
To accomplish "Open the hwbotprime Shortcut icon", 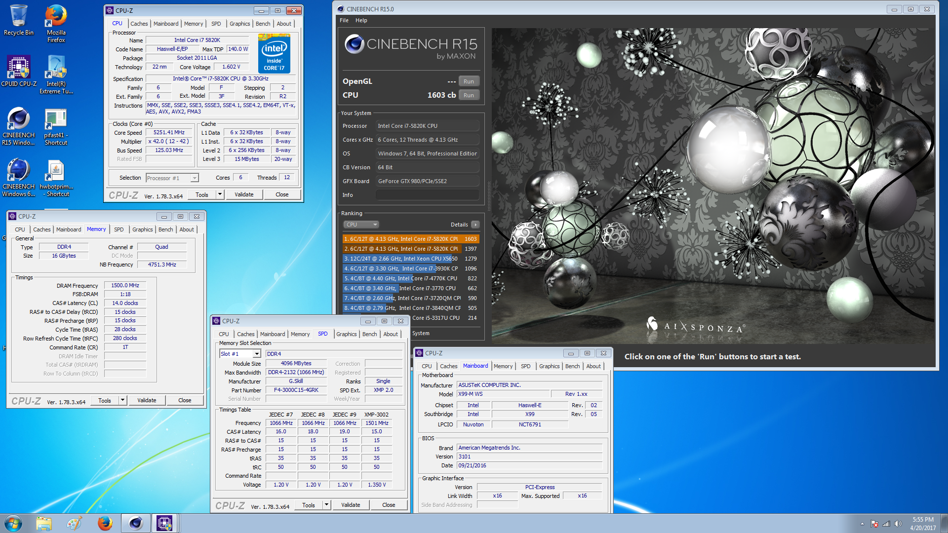I will point(56,177).
